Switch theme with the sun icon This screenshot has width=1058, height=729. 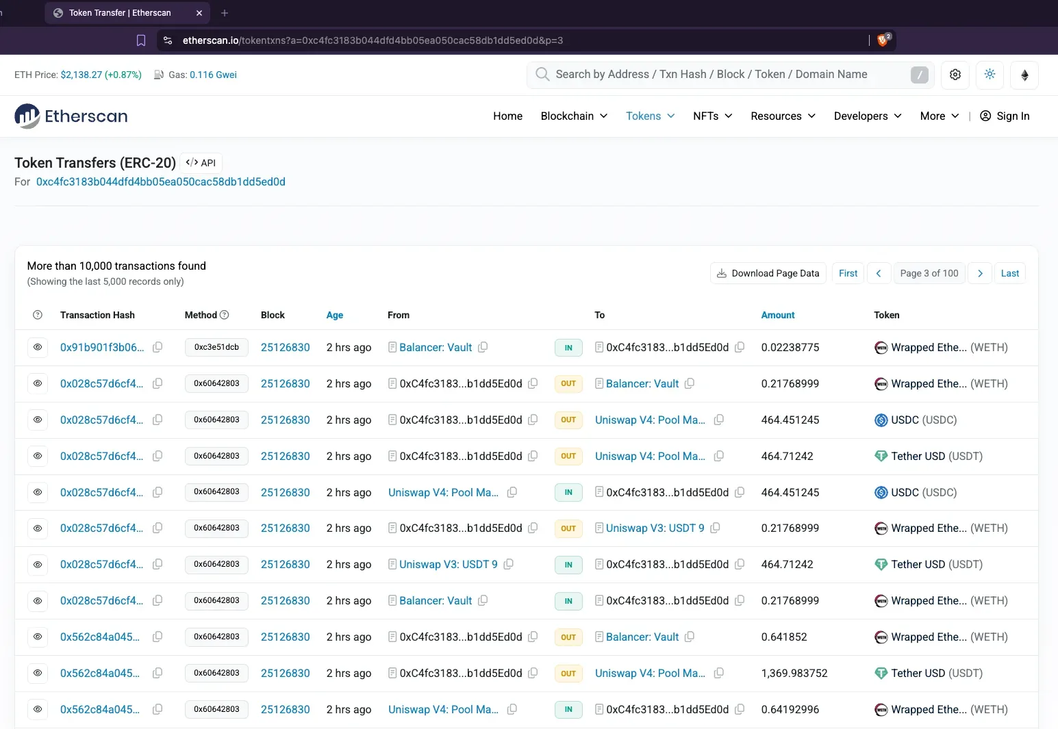click(x=990, y=75)
